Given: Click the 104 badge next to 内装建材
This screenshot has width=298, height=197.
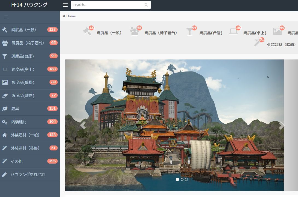Looking at the screenshot, I should pyautogui.click(x=52, y=122).
